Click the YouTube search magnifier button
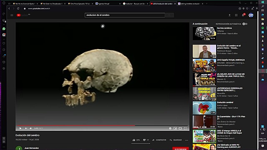The width and height of the screenshot is (267, 150). 169,15
